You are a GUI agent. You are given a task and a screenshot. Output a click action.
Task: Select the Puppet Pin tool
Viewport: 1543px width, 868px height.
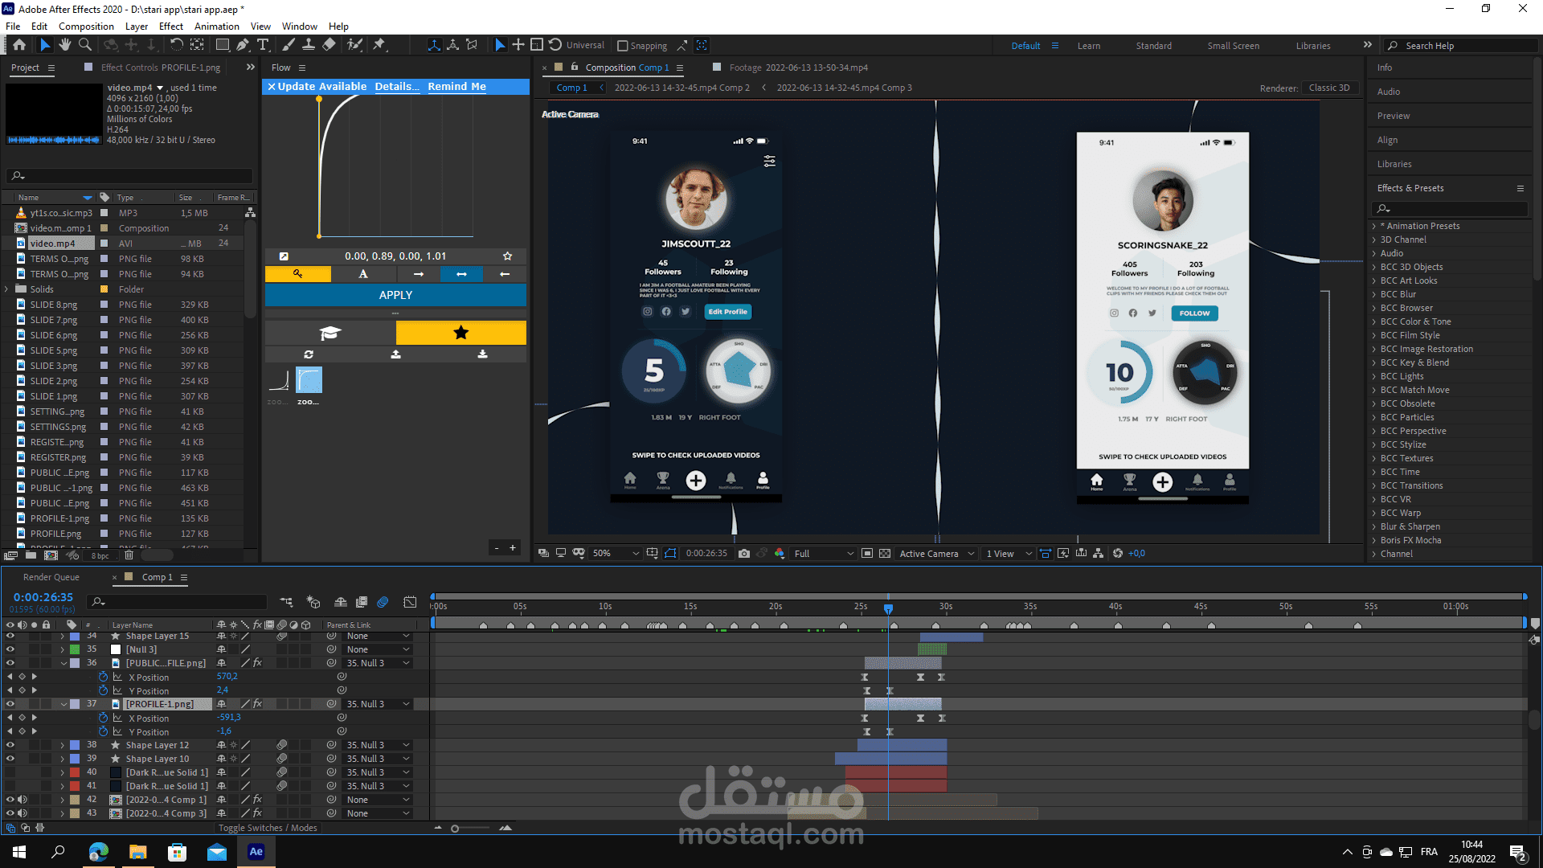pyautogui.click(x=379, y=45)
